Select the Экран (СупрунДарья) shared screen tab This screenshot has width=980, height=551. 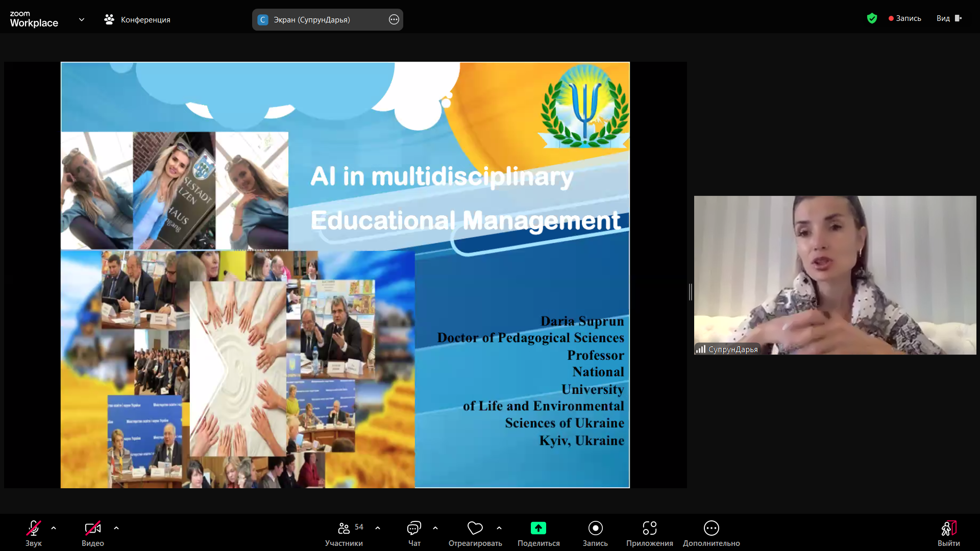(311, 19)
